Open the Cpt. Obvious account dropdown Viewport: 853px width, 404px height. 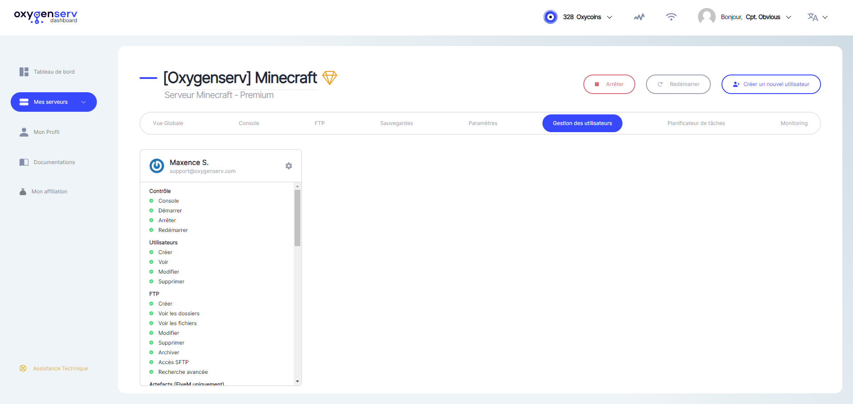tap(789, 17)
